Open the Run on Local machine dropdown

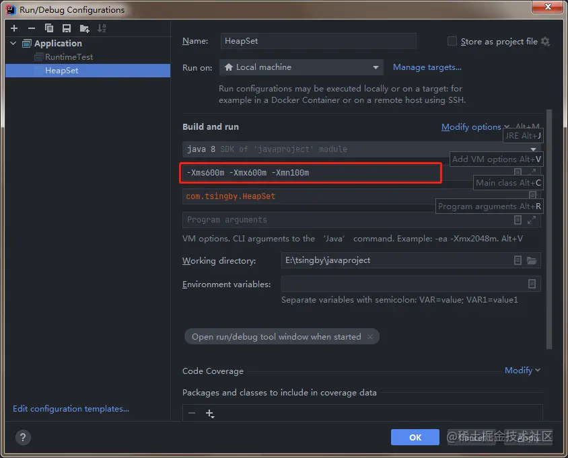pos(301,67)
